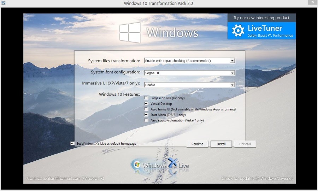Click the 'Windows 10 Features:' label
318x191 pixels.
coord(119,94)
